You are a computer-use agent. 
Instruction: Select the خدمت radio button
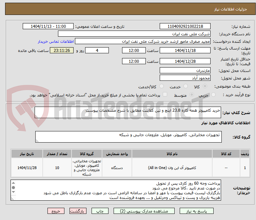click(185, 86)
